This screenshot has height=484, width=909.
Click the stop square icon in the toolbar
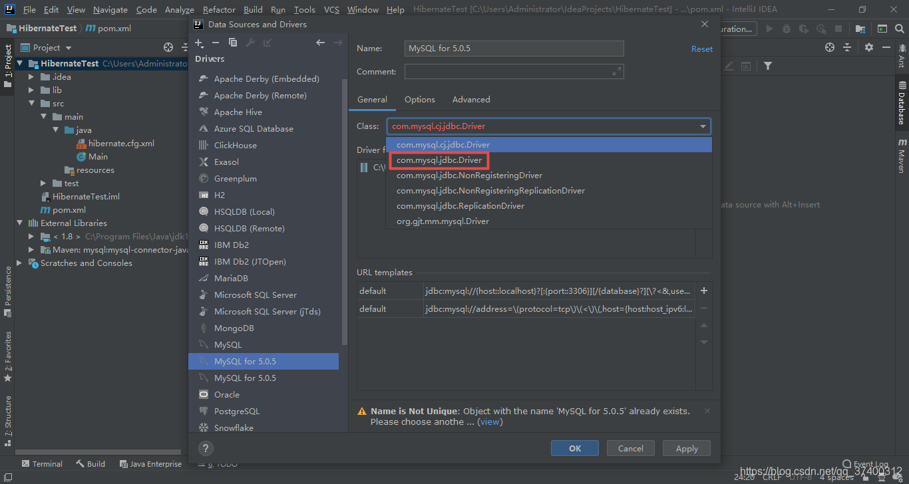pos(839,29)
